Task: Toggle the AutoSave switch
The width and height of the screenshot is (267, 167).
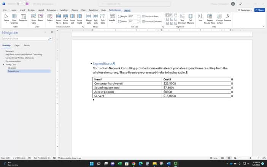Action: 20,4
